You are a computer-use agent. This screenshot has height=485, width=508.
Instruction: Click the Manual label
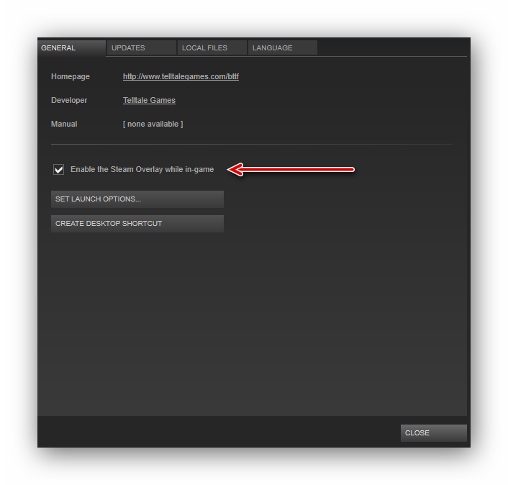tap(64, 124)
